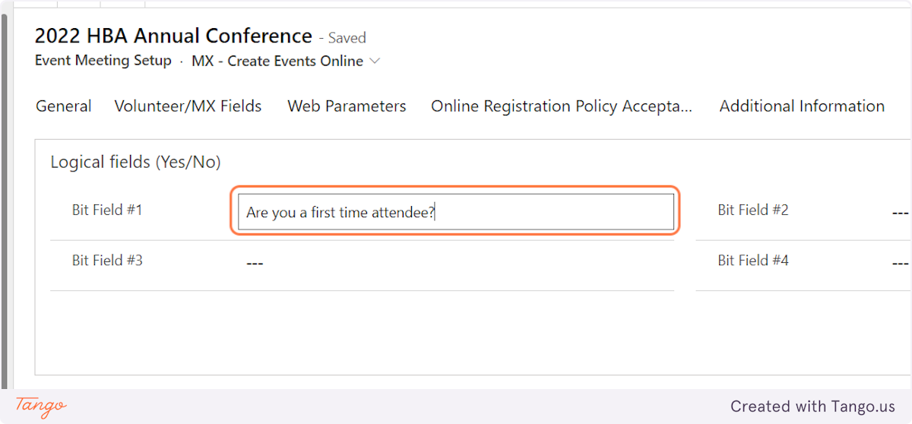
Task: Click the Bit Field #1 label
Action: (107, 210)
